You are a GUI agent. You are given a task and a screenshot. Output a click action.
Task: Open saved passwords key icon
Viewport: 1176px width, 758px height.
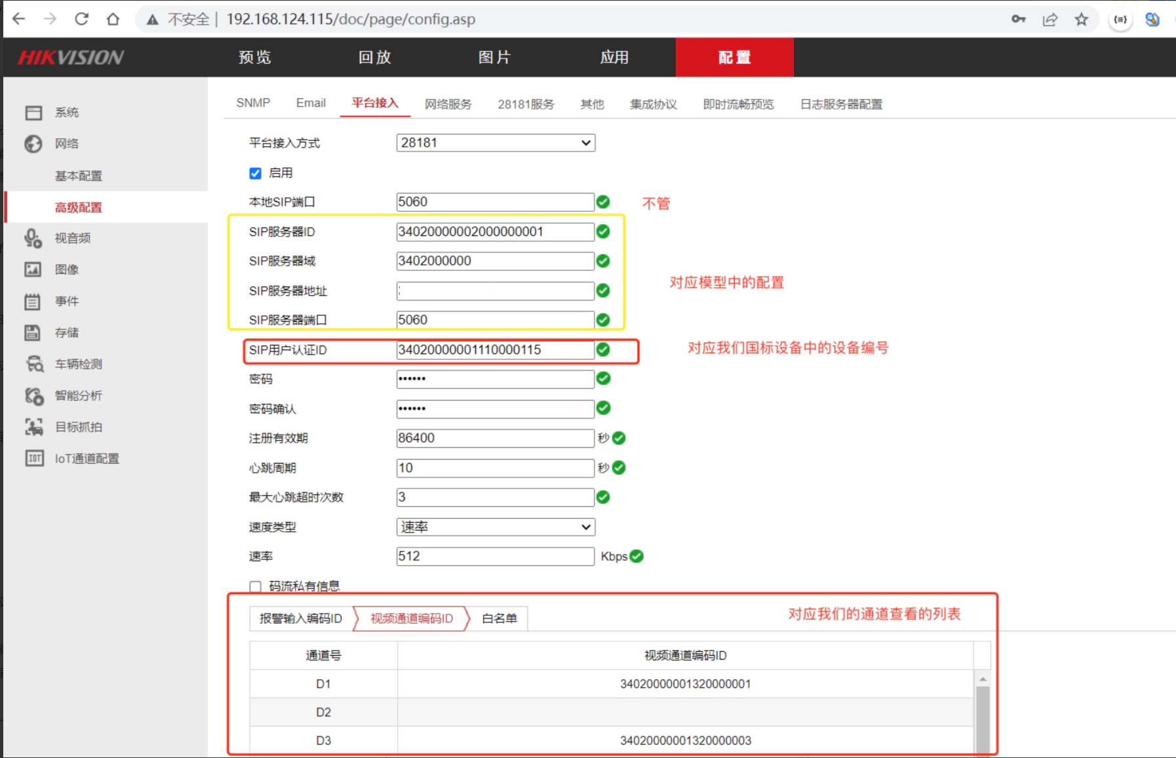click(x=1018, y=19)
